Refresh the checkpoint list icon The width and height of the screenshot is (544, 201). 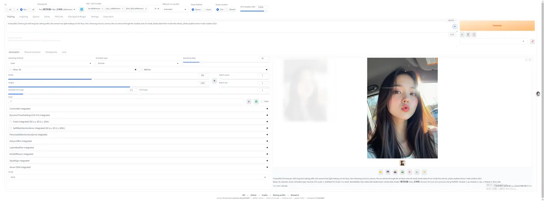point(82,9)
